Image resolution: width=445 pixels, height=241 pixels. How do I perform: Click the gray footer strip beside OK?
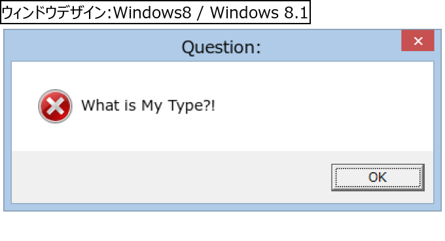pyautogui.click(x=170, y=177)
